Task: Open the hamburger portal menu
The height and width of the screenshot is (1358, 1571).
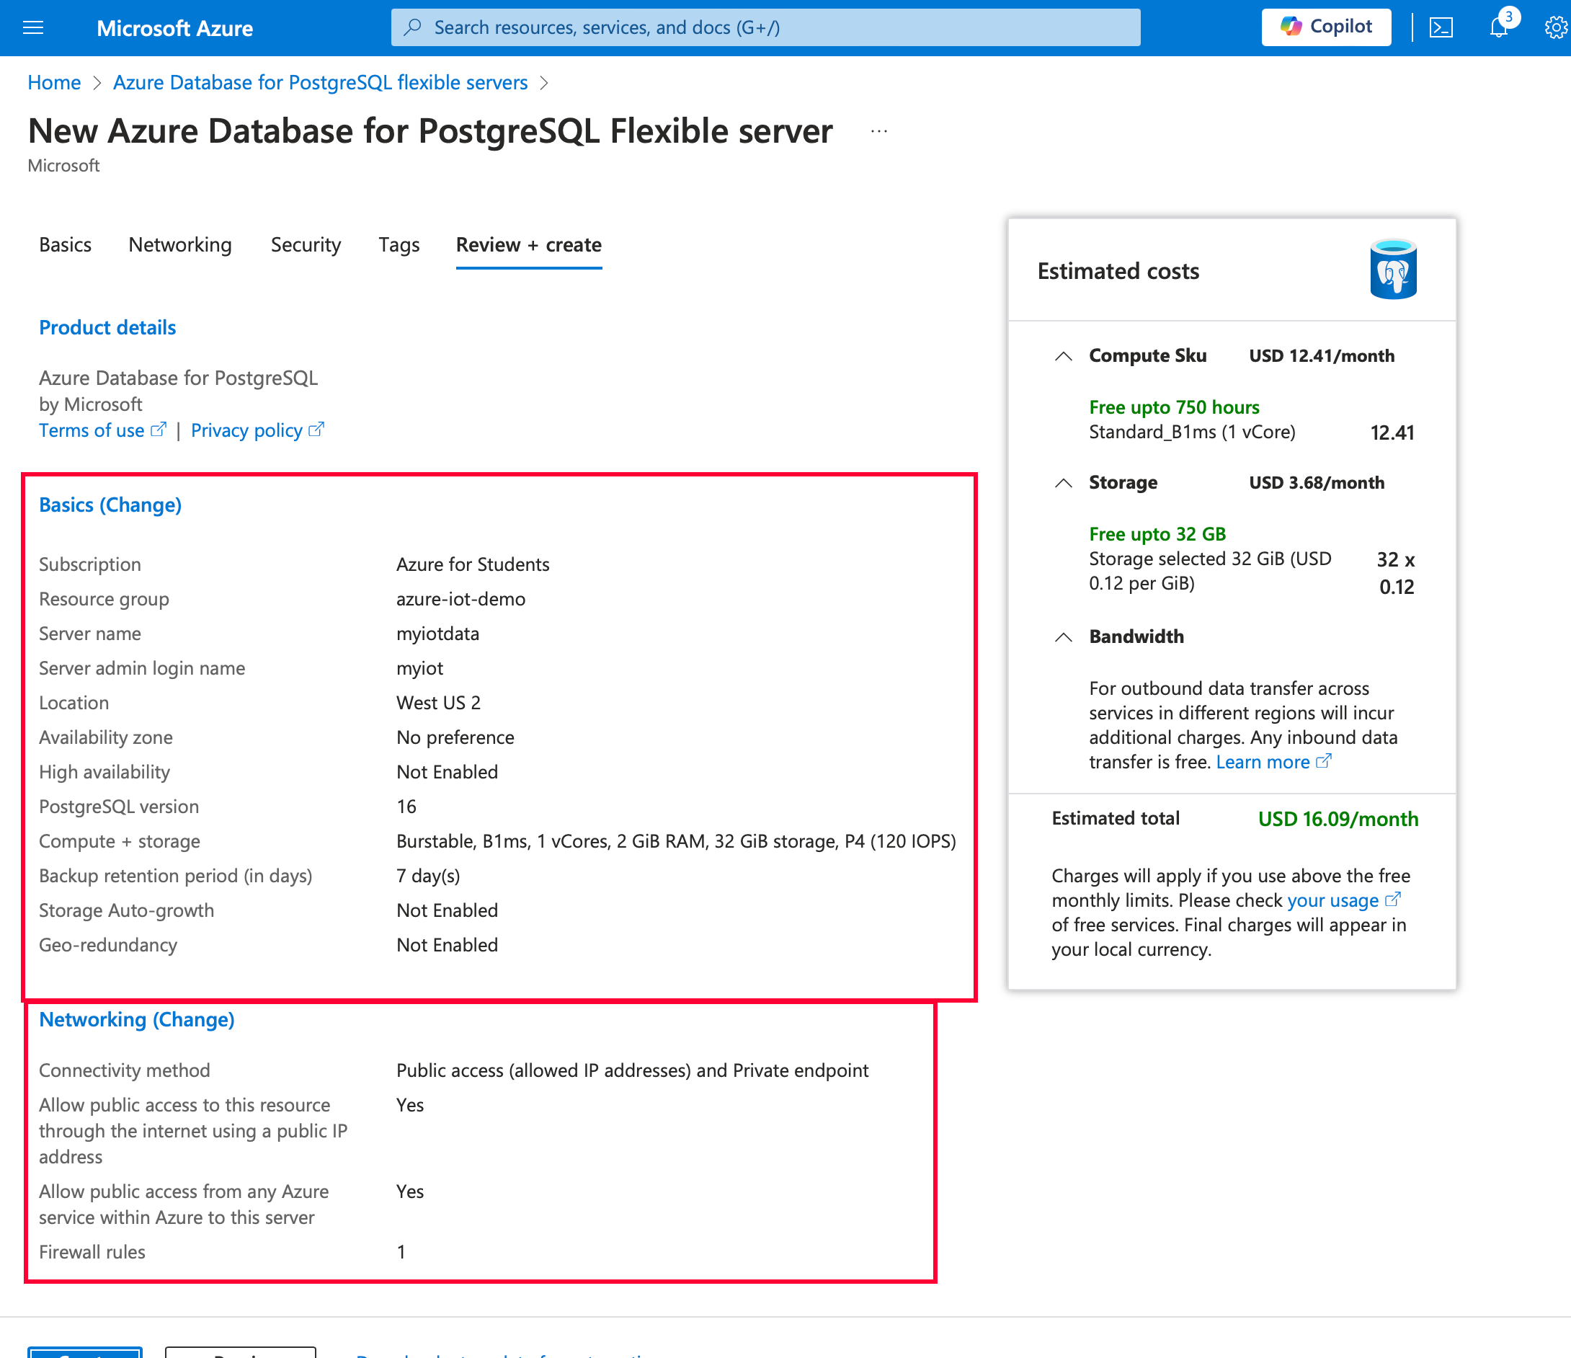Action: 33,28
